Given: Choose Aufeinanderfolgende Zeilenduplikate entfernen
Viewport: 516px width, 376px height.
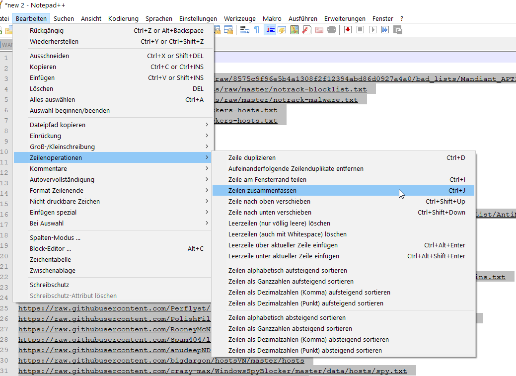Looking at the screenshot, I should pos(343,168).
